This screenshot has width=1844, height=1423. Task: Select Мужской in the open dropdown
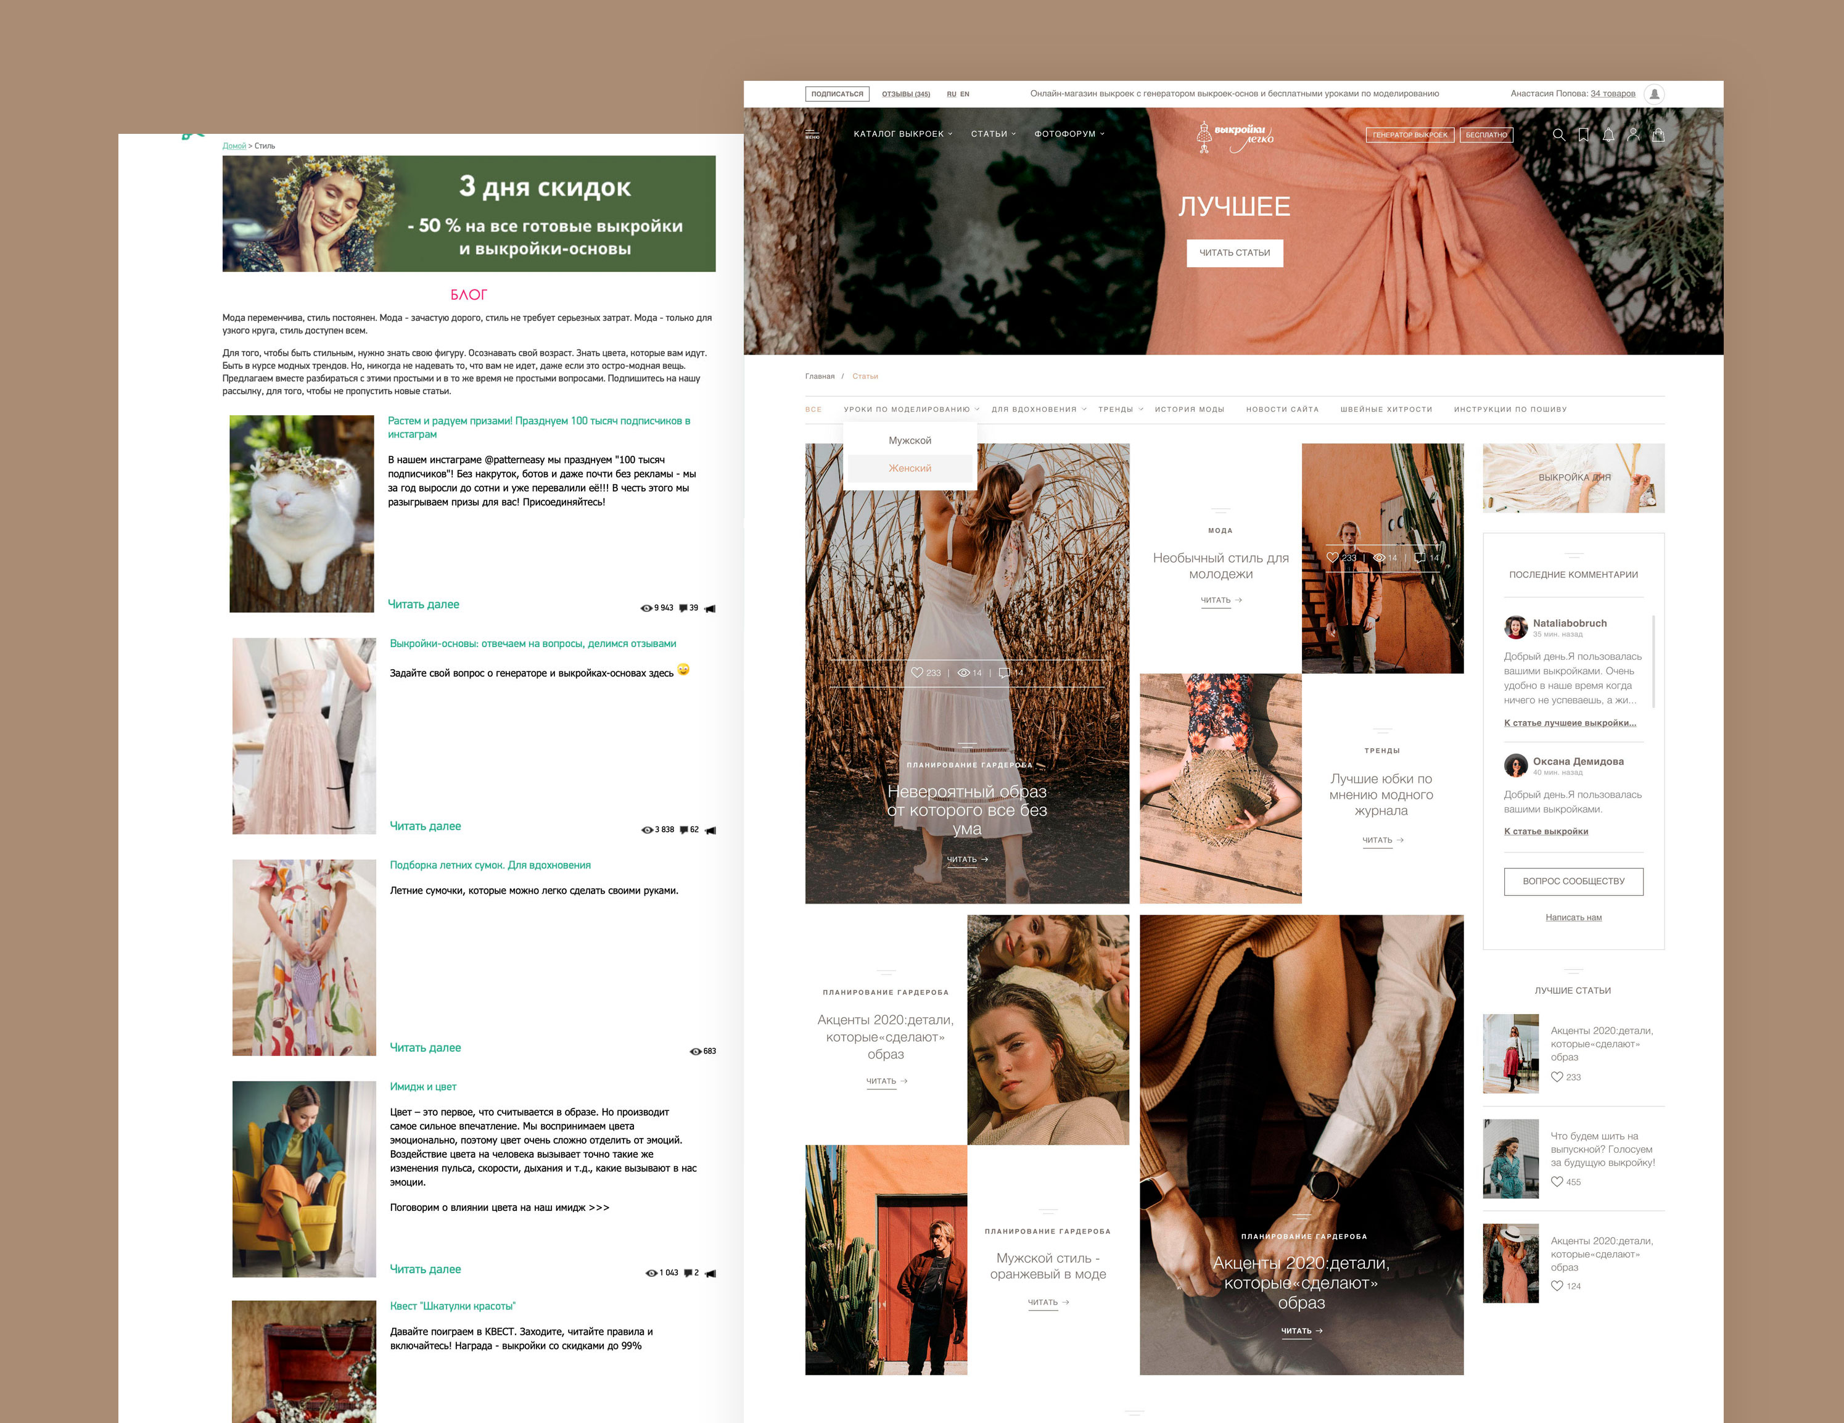[909, 441]
